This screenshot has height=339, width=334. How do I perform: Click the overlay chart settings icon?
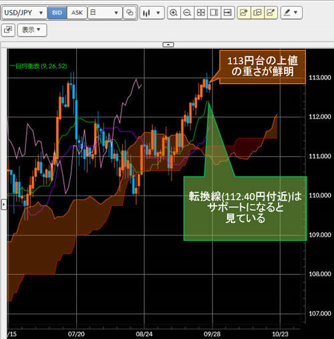[257, 13]
